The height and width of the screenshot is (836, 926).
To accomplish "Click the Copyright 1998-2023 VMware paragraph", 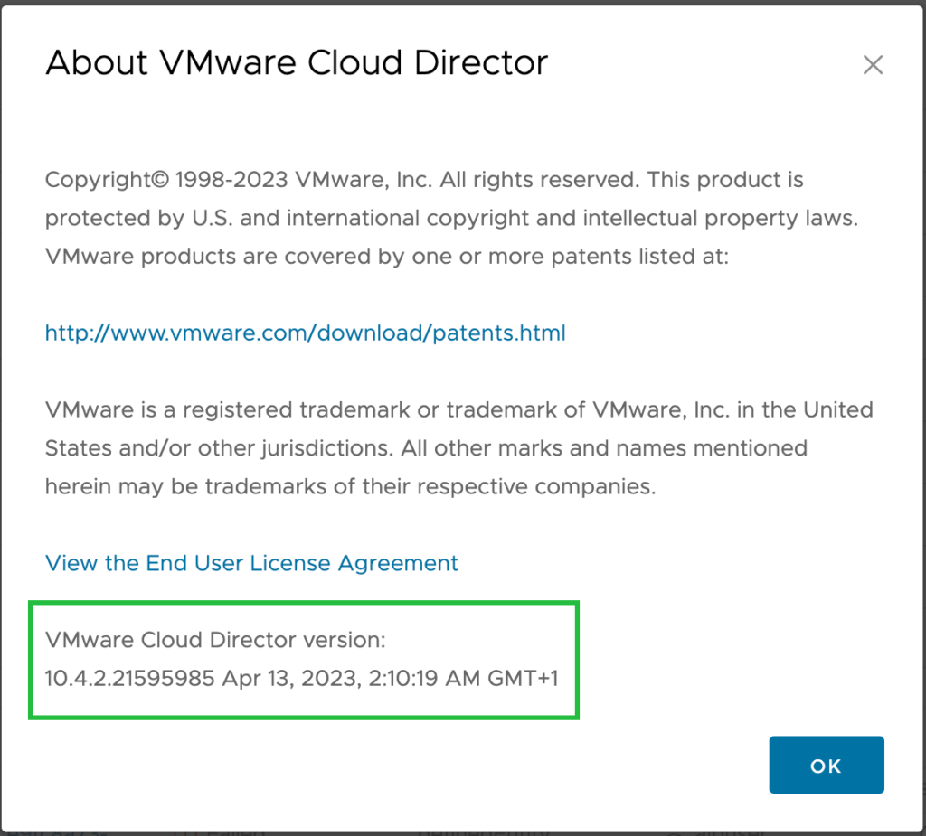I will point(452,218).
